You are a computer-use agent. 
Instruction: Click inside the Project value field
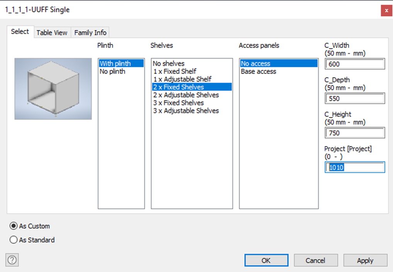click(354, 167)
